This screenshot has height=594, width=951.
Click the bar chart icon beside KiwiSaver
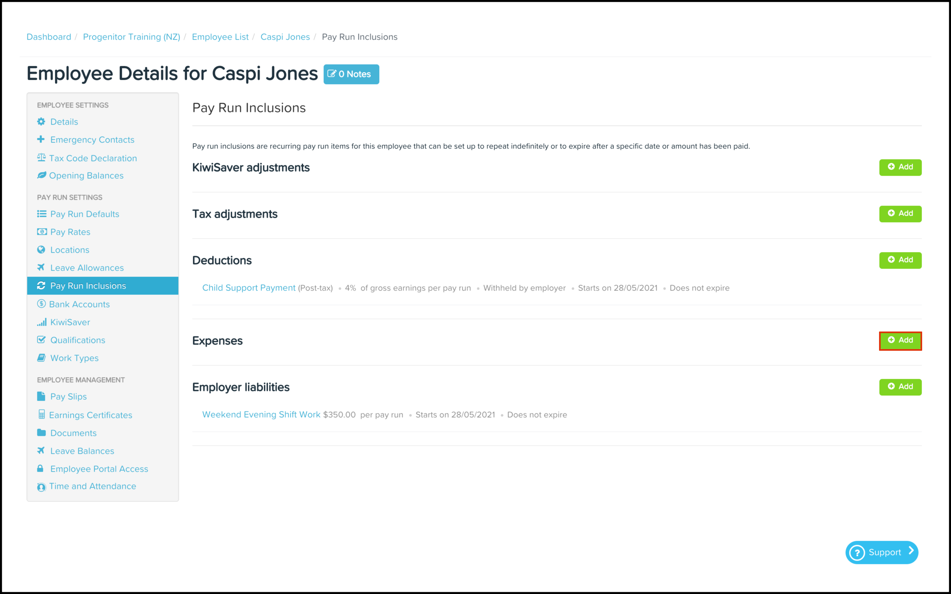pos(41,322)
